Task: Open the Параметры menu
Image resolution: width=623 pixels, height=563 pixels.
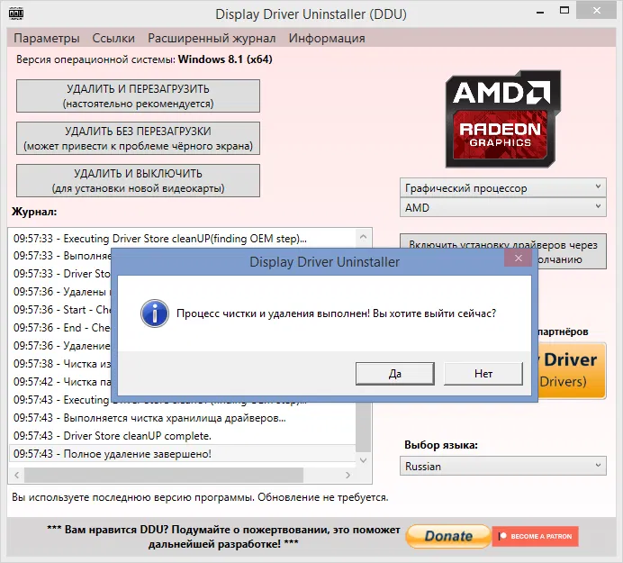Action: point(47,38)
